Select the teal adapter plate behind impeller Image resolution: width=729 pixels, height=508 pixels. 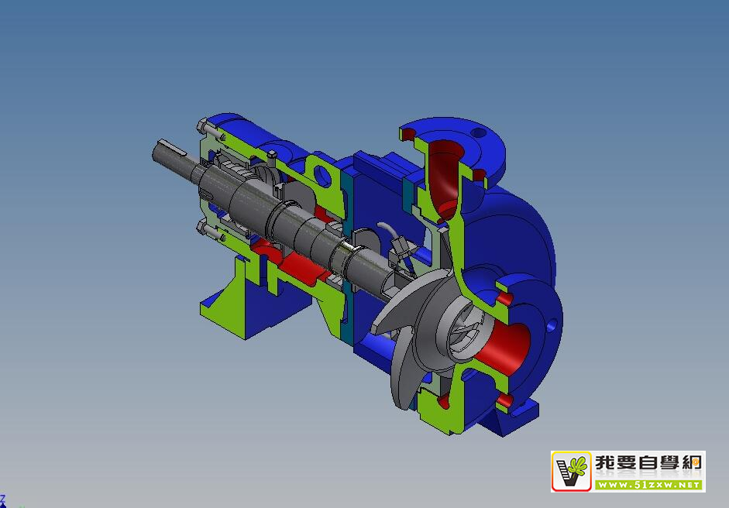click(x=347, y=256)
